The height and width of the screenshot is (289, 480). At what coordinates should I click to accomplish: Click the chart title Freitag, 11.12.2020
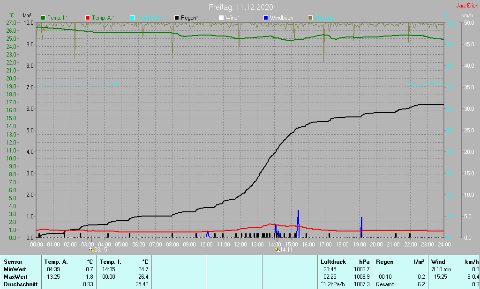[x=241, y=7]
